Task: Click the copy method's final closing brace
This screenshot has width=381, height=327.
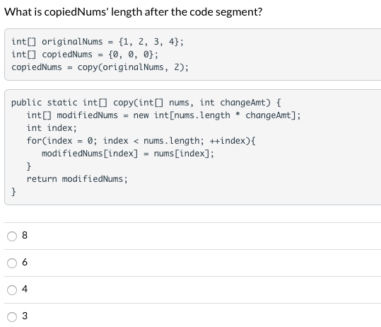Action: pos(13,192)
